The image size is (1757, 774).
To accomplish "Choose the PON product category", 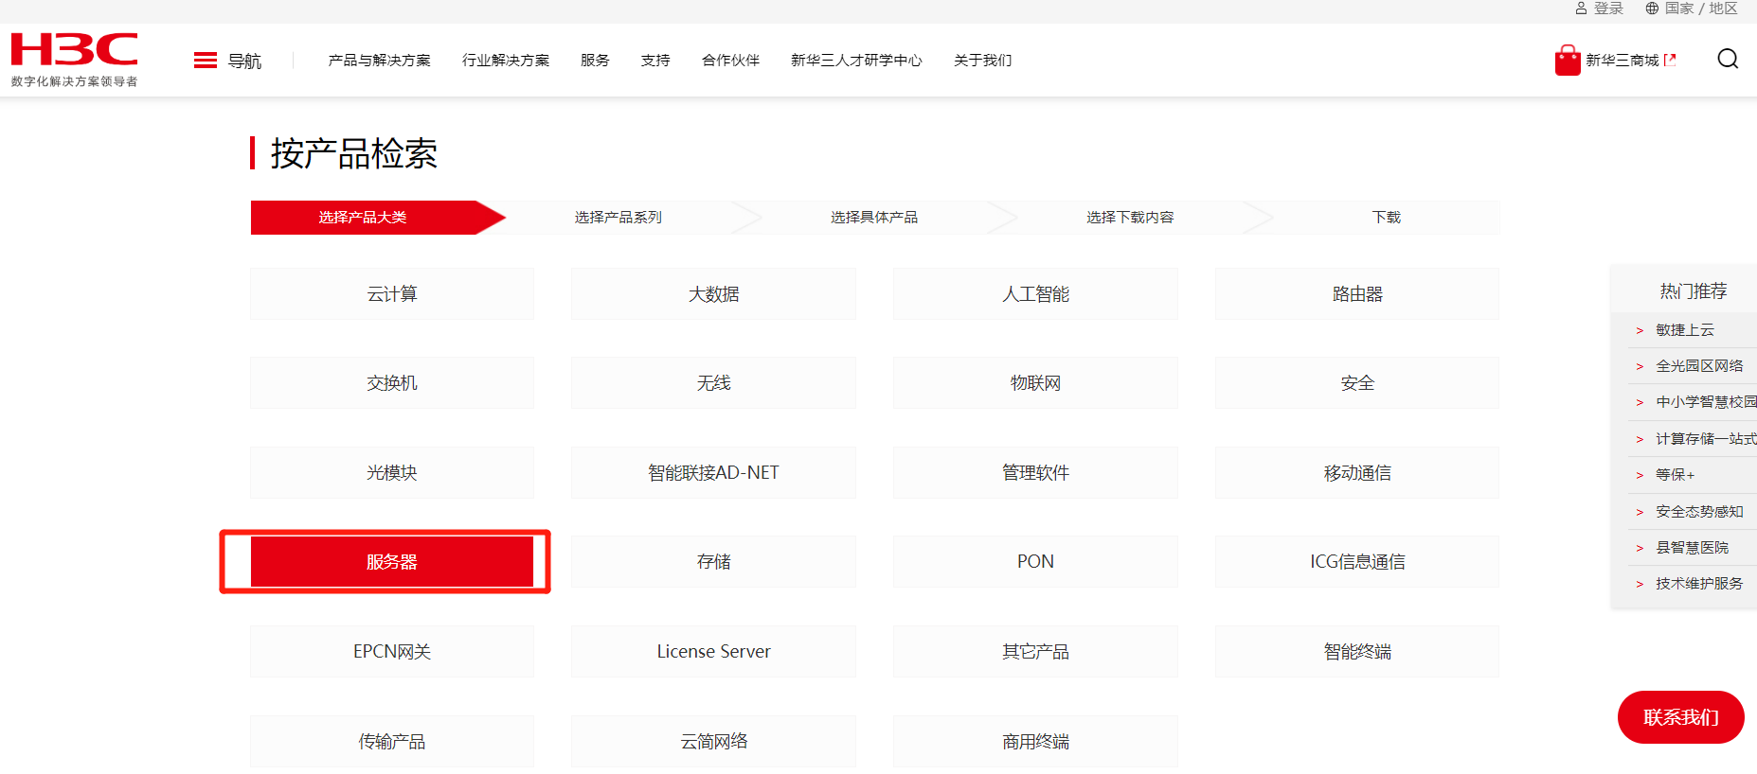I will point(1035,562).
